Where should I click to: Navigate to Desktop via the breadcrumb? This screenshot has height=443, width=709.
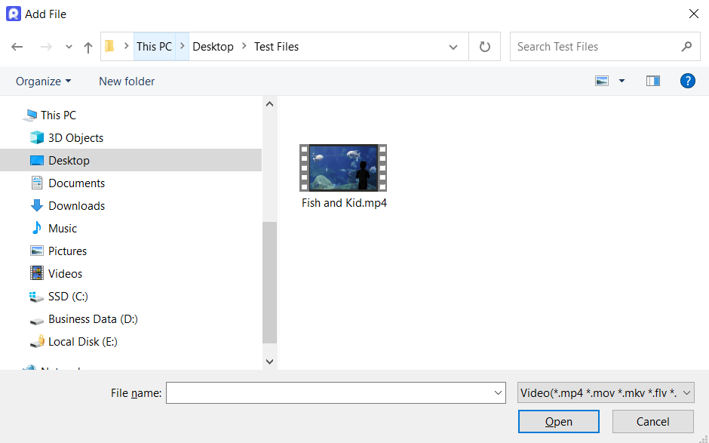(213, 46)
